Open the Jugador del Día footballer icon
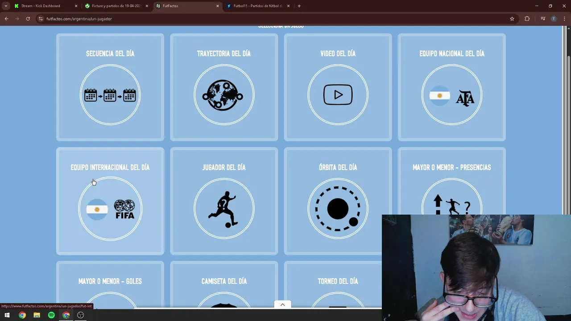 224,209
